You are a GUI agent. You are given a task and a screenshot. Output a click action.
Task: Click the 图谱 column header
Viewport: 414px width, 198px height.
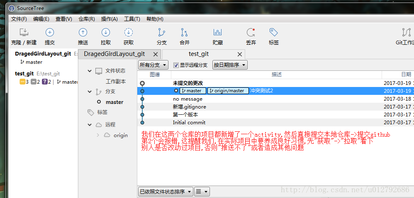coord(154,75)
